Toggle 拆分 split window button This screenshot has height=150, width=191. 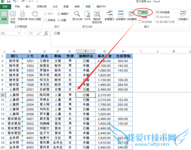click(x=143, y=12)
